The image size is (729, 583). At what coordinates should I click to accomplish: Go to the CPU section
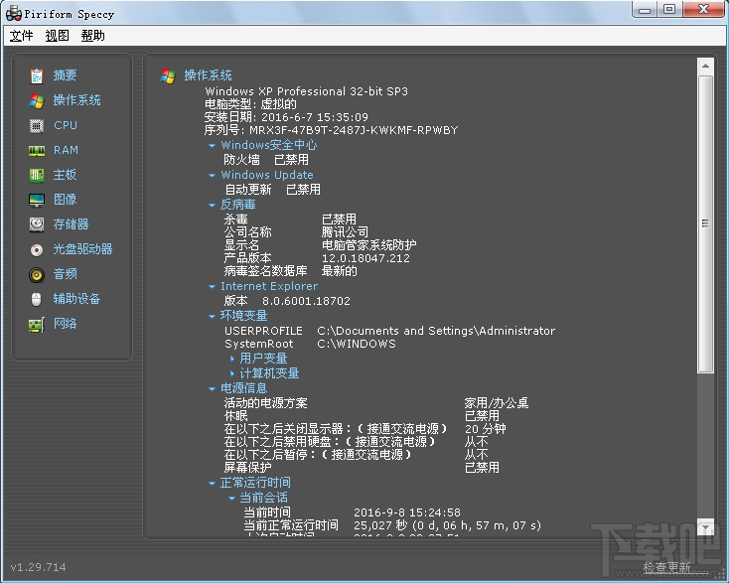[66, 125]
